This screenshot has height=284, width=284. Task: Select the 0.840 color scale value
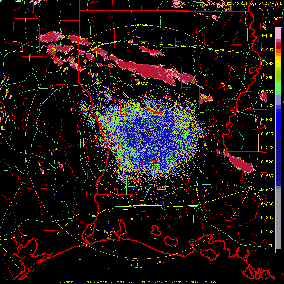(267, 77)
